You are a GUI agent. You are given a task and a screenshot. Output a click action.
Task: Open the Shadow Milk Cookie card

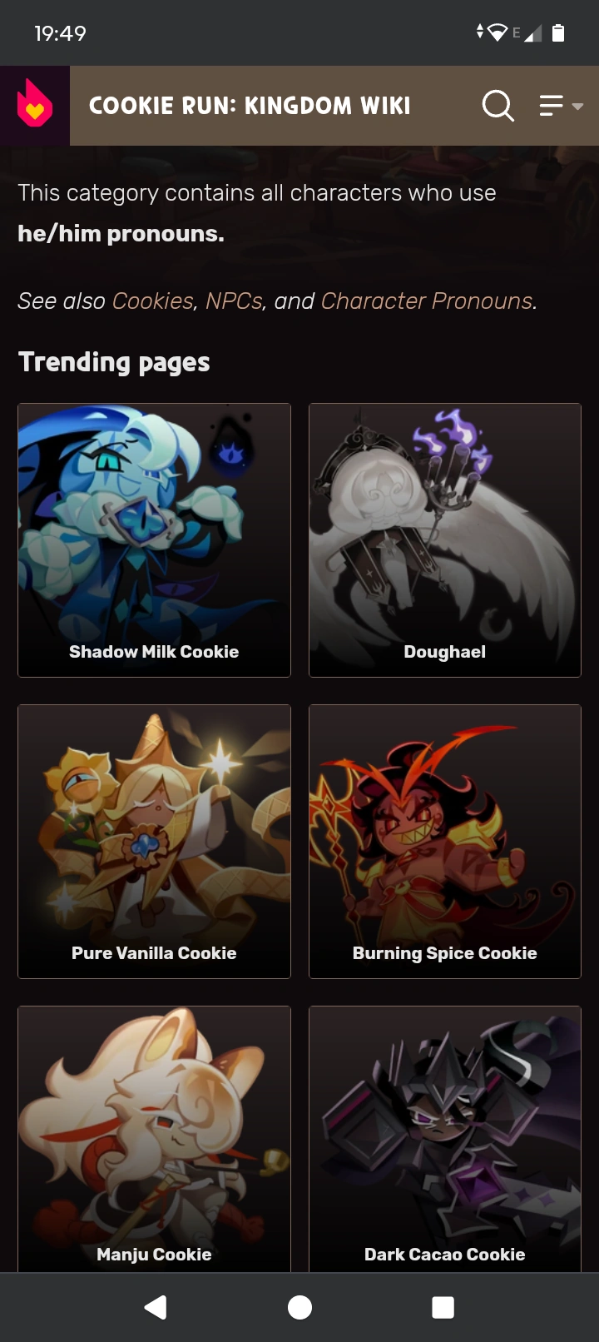click(154, 540)
